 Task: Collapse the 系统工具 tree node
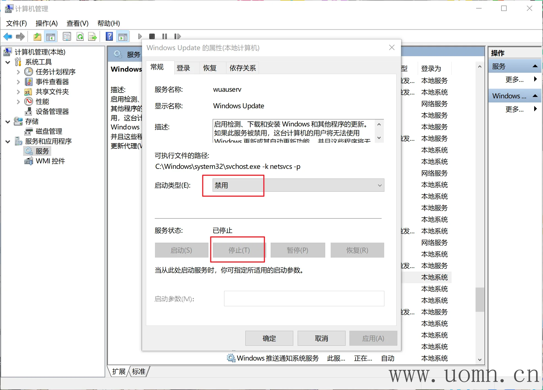pyautogui.click(x=8, y=62)
